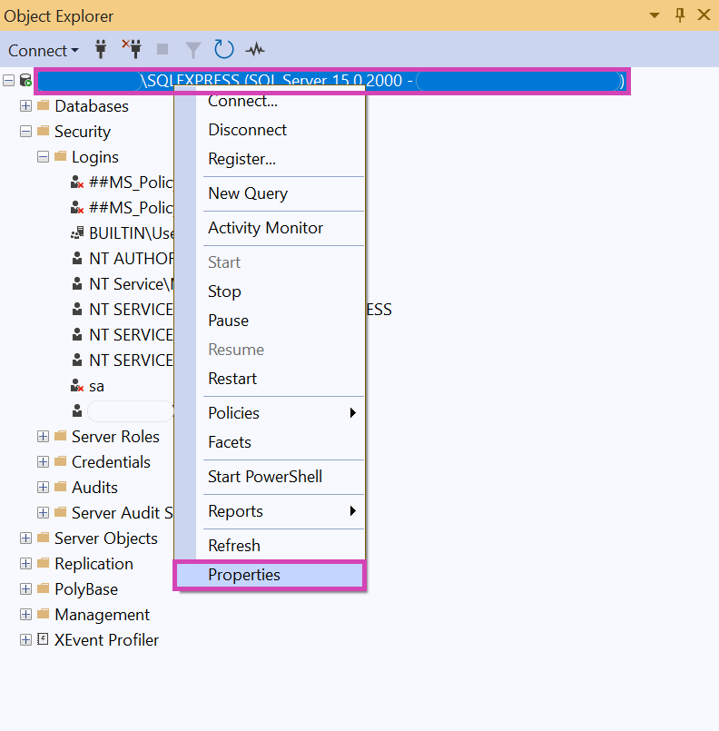The height and width of the screenshot is (731, 719).
Task: Expand the XEvent Profiler node
Action: point(25,639)
